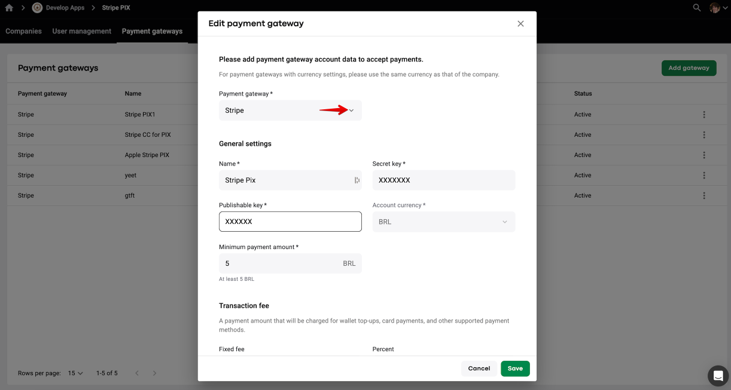Click the Minimum payment amount field
The width and height of the screenshot is (731, 390).
click(x=281, y=263)
